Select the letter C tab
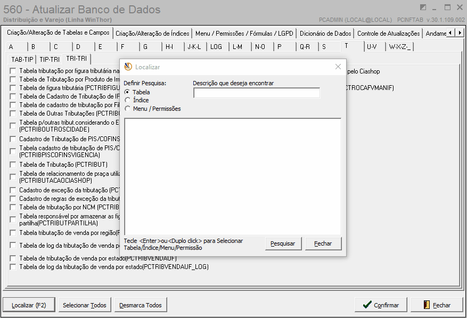Image resolution: width=467 pixels, height=318 pixels. point(61,47)
